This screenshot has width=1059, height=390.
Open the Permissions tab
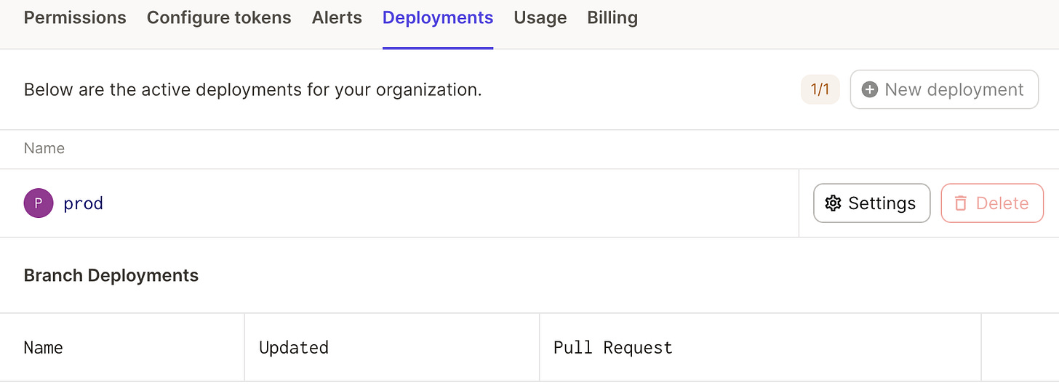(x=75, y=18)
